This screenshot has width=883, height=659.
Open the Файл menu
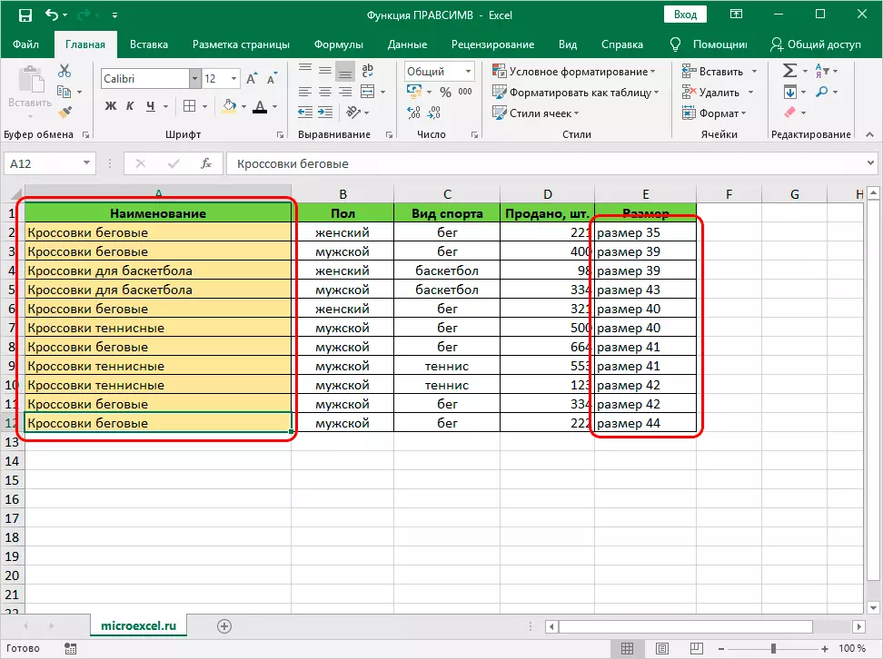click(26, 44)
